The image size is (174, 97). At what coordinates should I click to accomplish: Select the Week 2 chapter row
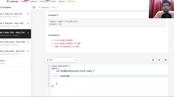coord(15,25)
